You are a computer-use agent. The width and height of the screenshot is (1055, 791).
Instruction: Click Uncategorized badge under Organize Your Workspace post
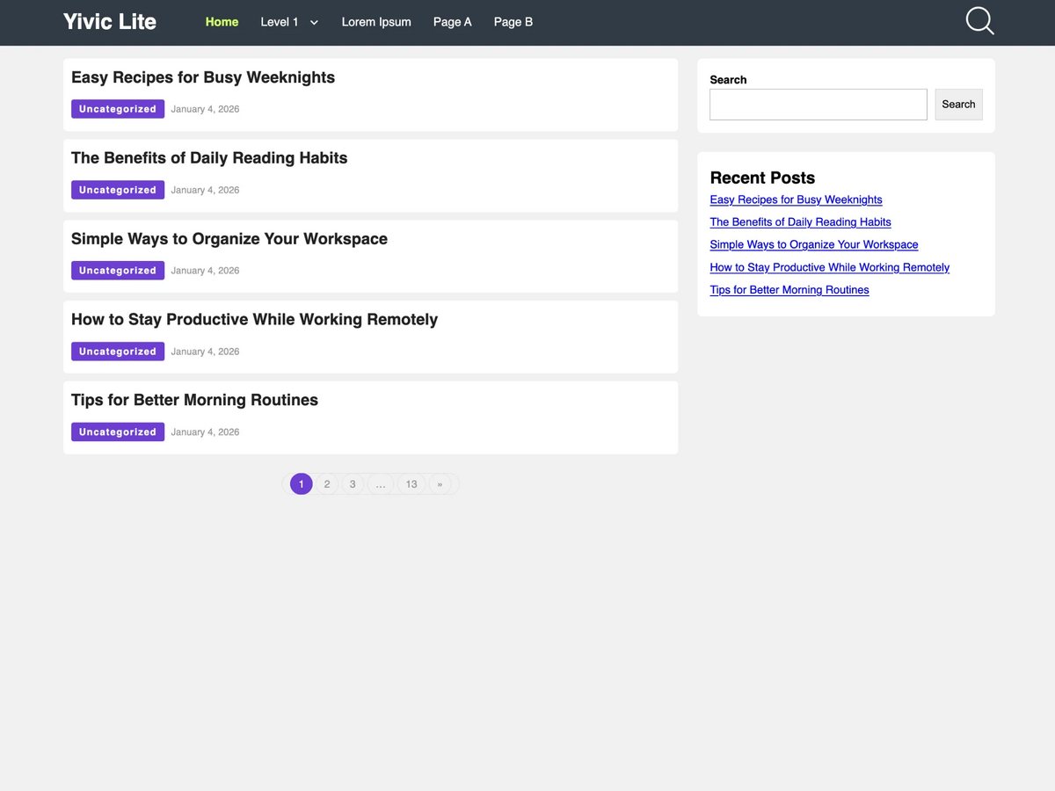118,271
